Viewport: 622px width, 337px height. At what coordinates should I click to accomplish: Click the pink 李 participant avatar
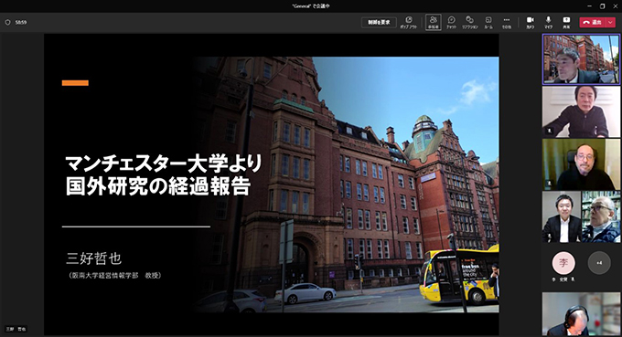[x=563, y=262]
